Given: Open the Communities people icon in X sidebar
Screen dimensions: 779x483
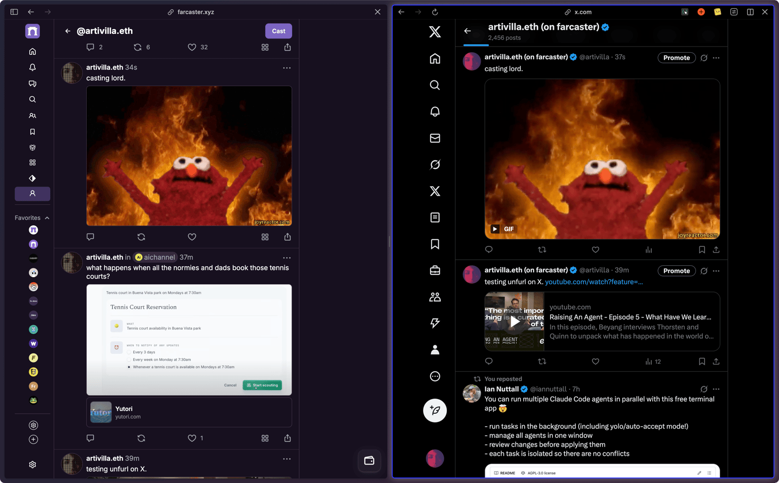Looking at the screenshot, I should (435, 297).
